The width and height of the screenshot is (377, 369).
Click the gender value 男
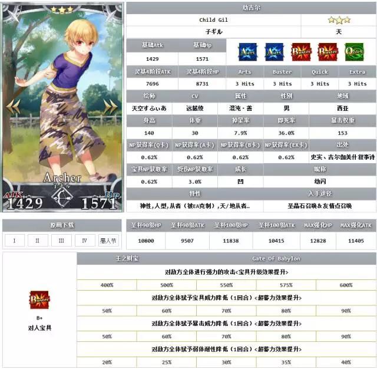coord(286,108)
